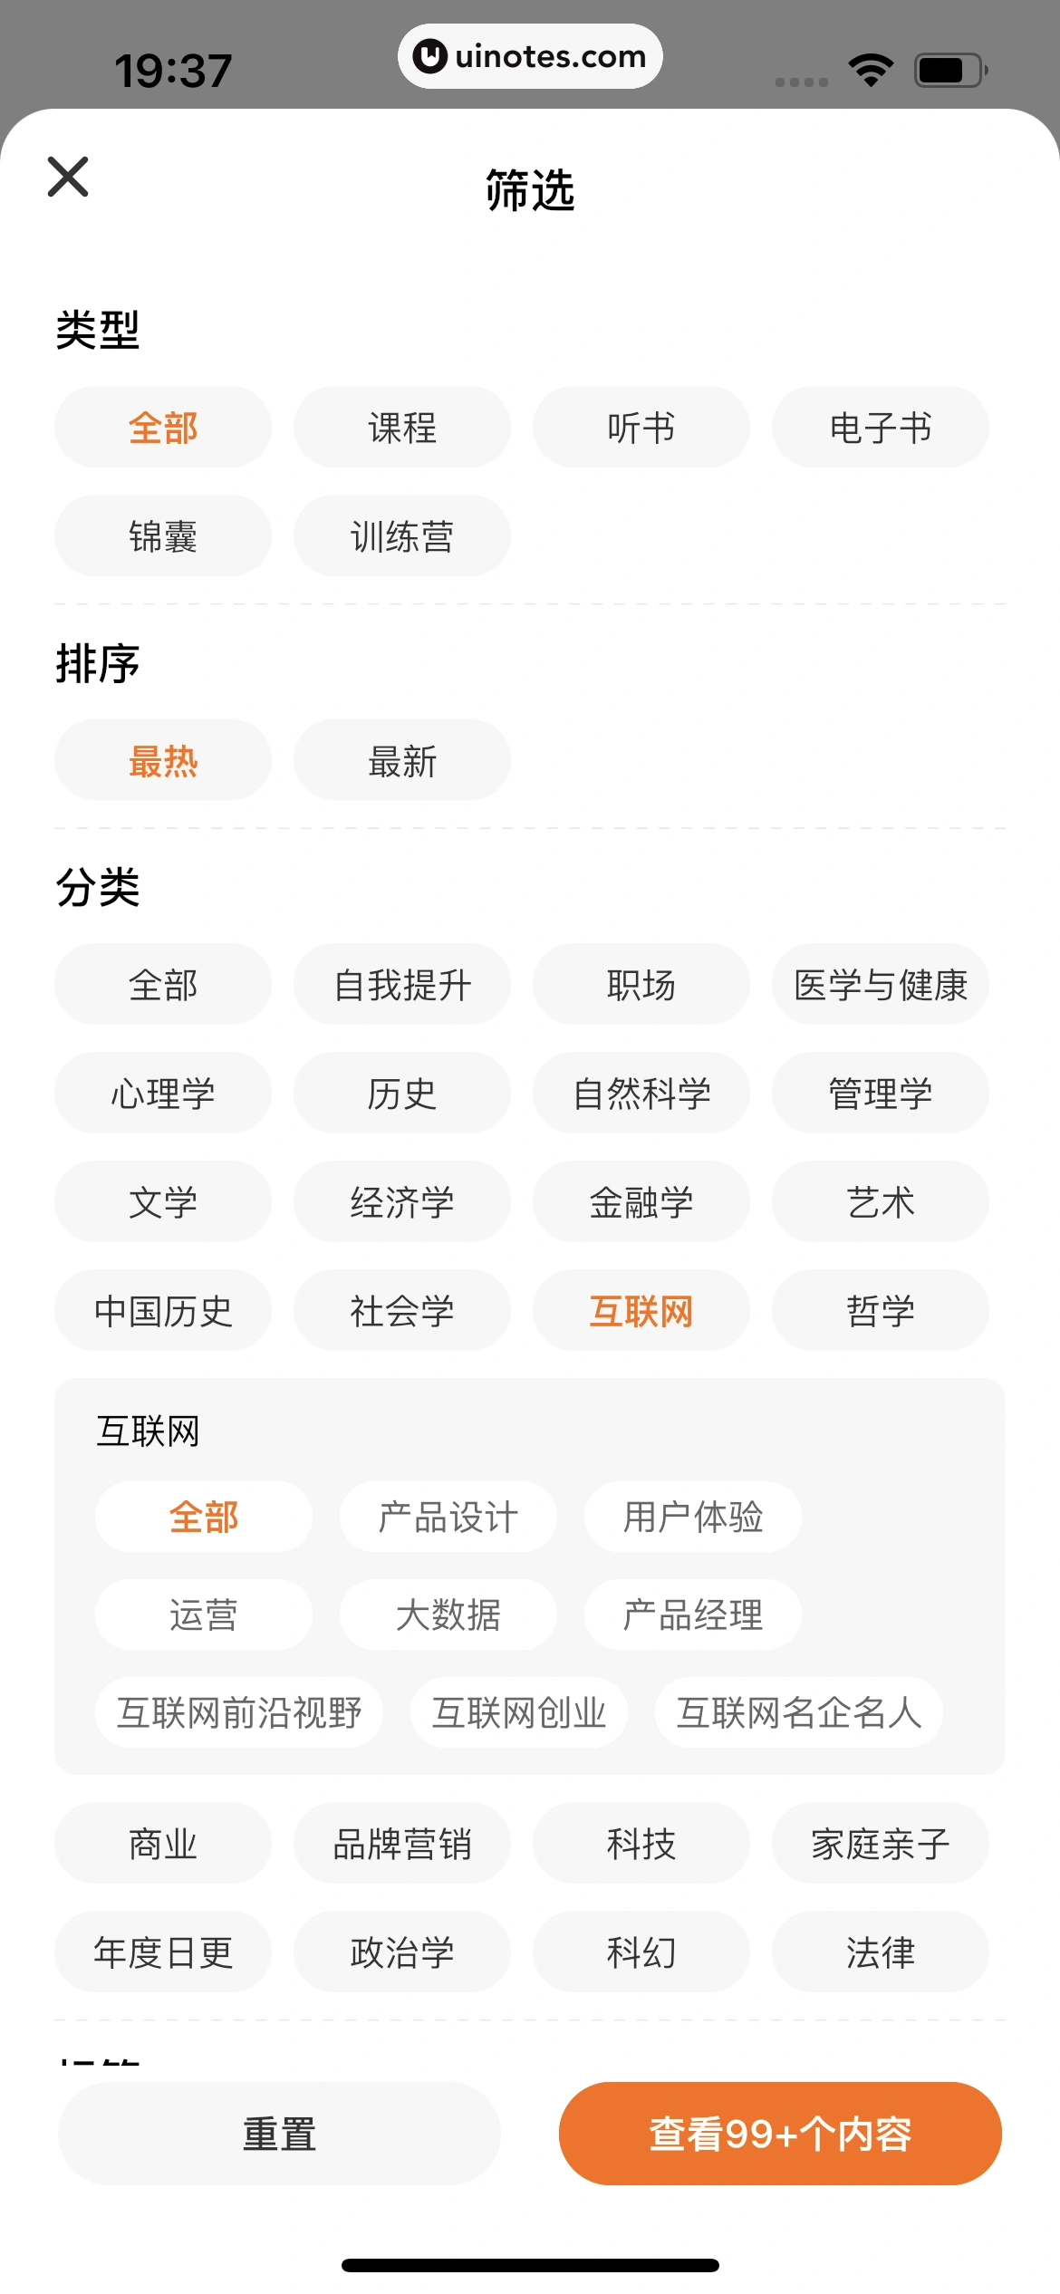Sort results by 最新
The width and height of the screenshot is (1060, 2294).
(x=401, y=761)
